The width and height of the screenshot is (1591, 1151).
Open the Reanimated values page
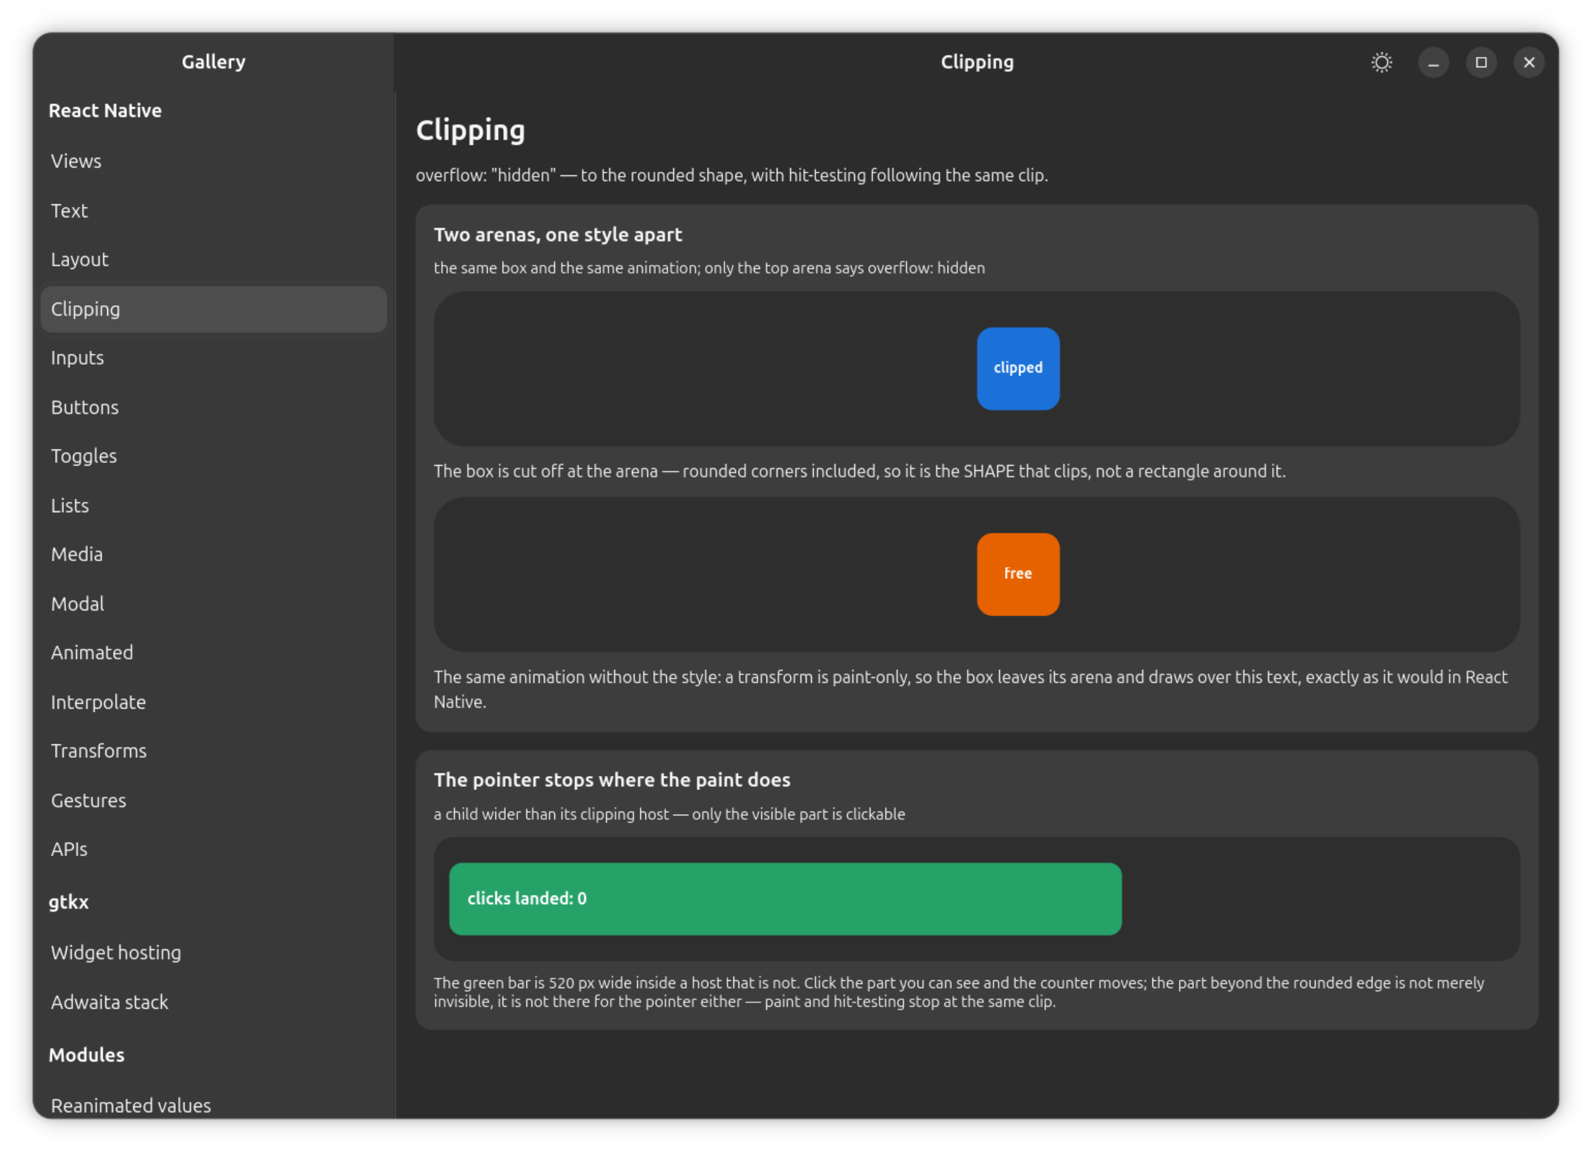[214, 1104]
